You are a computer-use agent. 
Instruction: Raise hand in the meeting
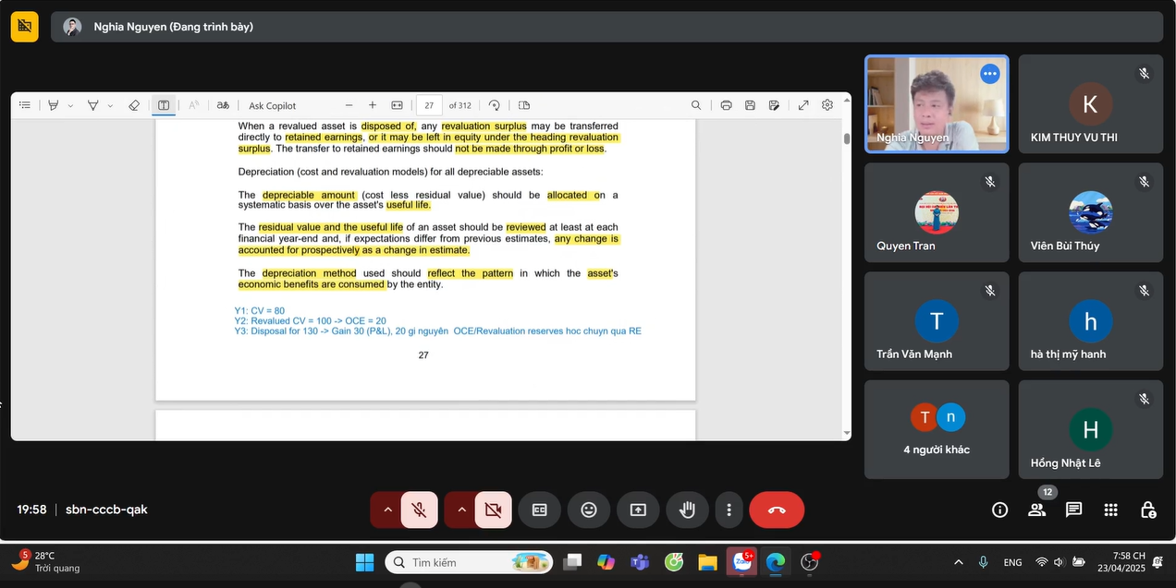(687, 510)
